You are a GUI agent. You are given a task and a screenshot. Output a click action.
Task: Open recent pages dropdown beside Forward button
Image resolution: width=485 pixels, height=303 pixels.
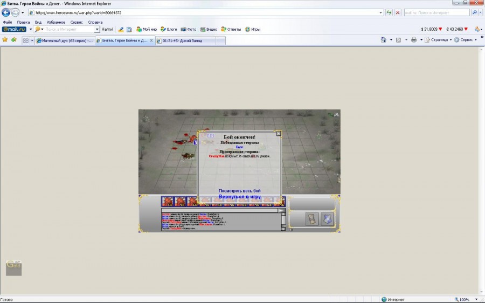(23, 13)
